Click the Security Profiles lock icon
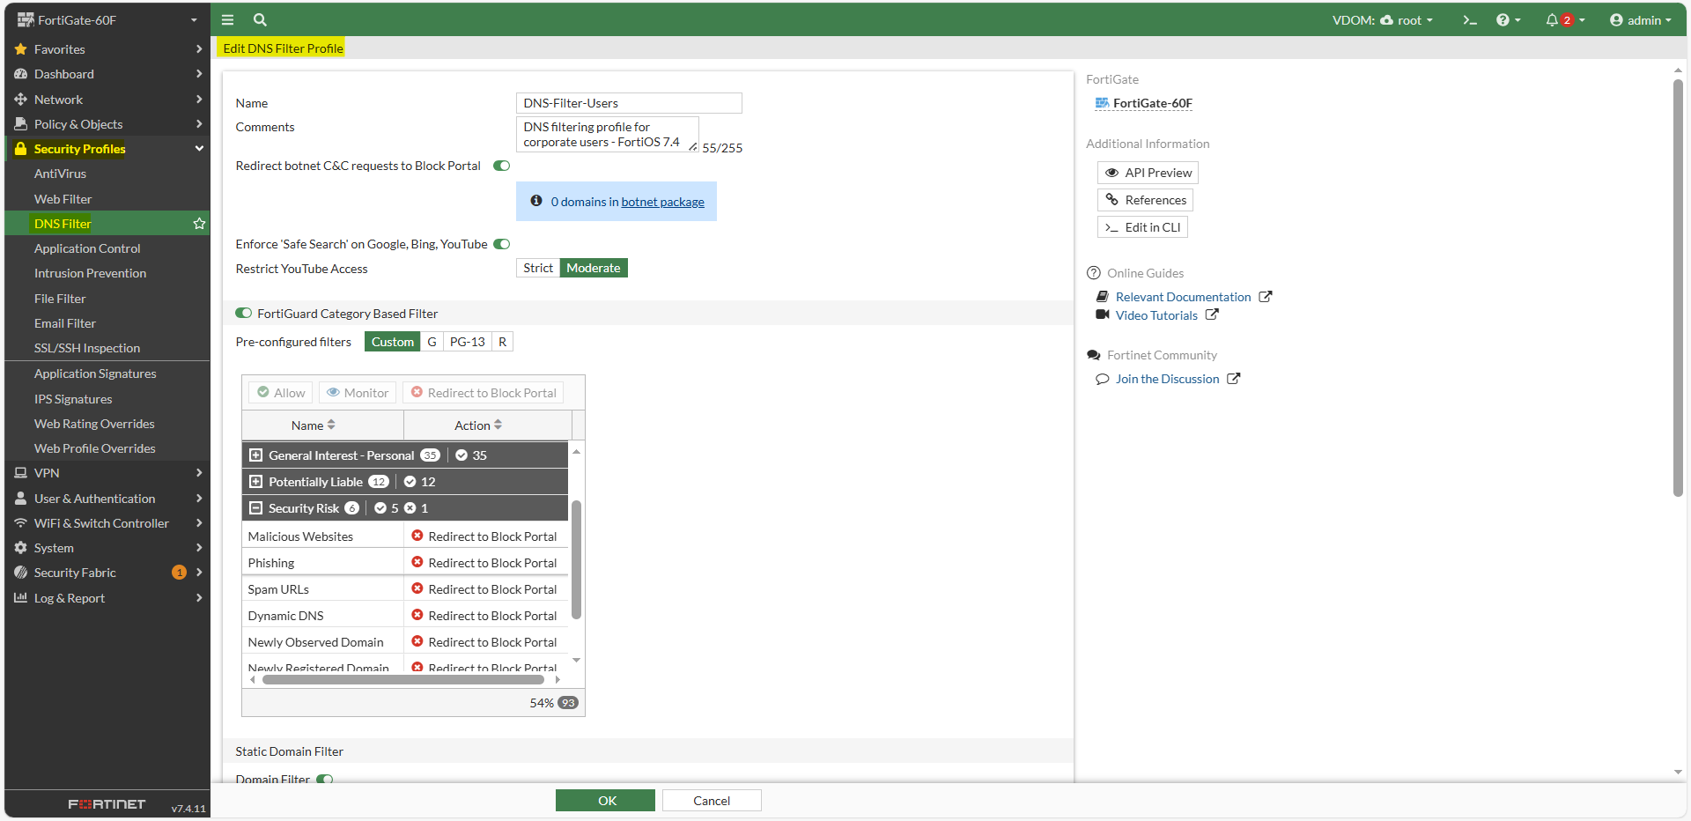1691x821 pixels. (x=21, y=149)
